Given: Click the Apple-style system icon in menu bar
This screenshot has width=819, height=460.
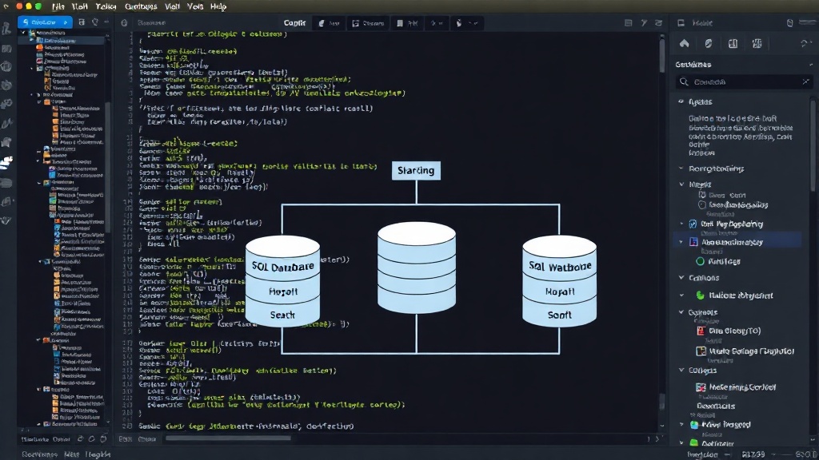Looking at the screenshot, I should [6, 6].
